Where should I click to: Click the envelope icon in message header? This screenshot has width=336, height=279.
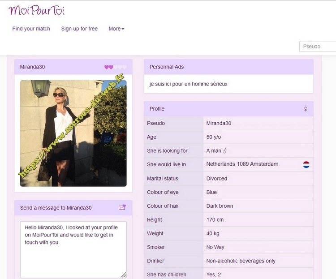pyautogui.click(x=122, y=207)
